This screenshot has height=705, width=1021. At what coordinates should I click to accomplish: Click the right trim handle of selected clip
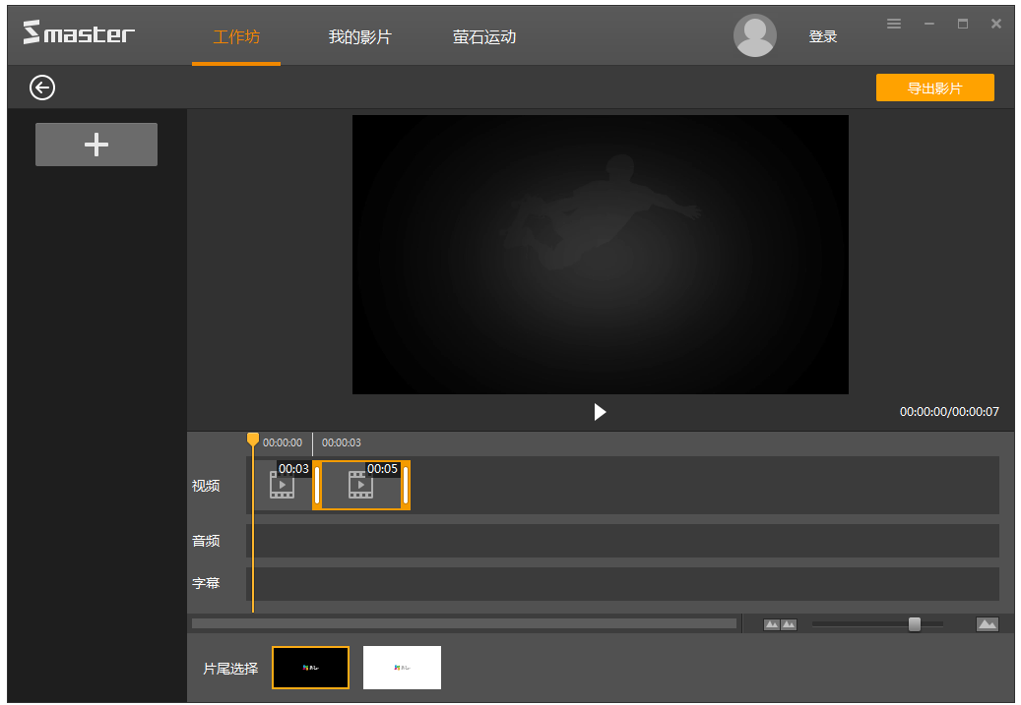click(x=406, y=486)
